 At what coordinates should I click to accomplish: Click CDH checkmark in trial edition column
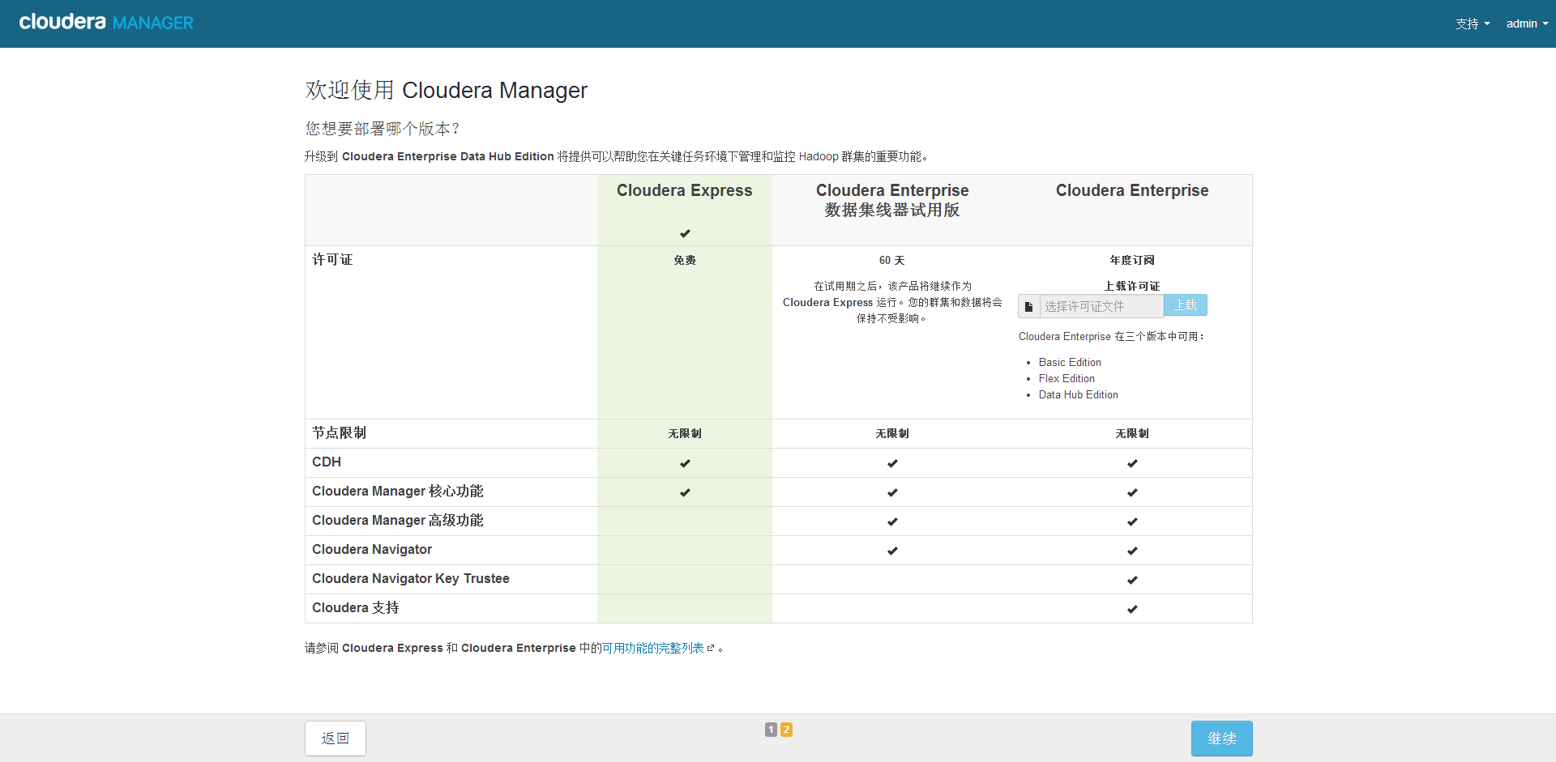coord(892,463)
